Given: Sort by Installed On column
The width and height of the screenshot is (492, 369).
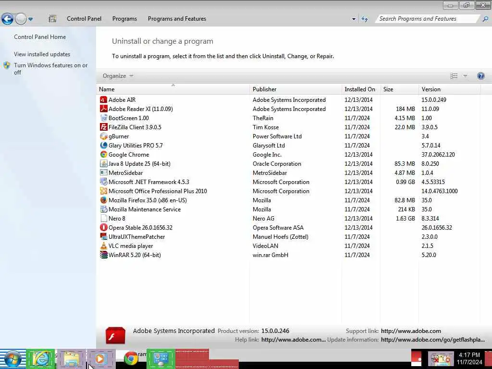Looking at the screenshot, I should coord(361,89).
